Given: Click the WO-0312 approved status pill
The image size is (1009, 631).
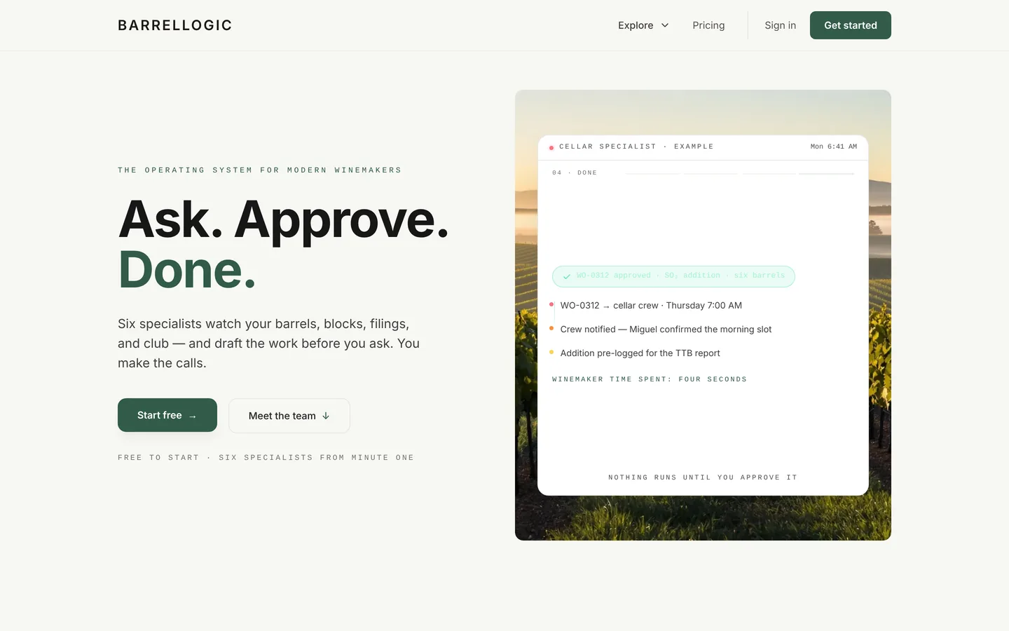Looking at the screenshot, I should pos(673,276).
